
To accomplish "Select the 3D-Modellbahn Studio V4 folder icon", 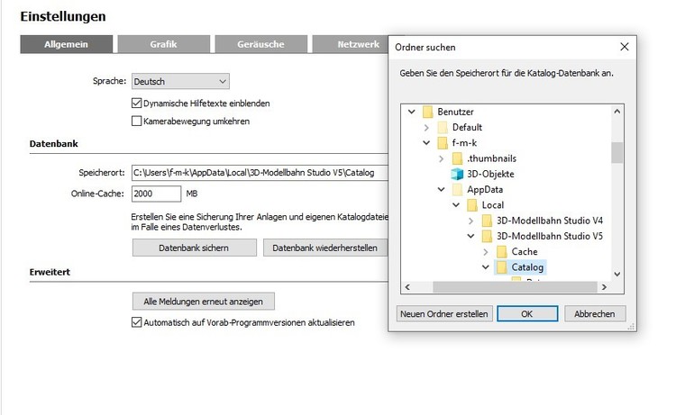I will coord(487,221).
